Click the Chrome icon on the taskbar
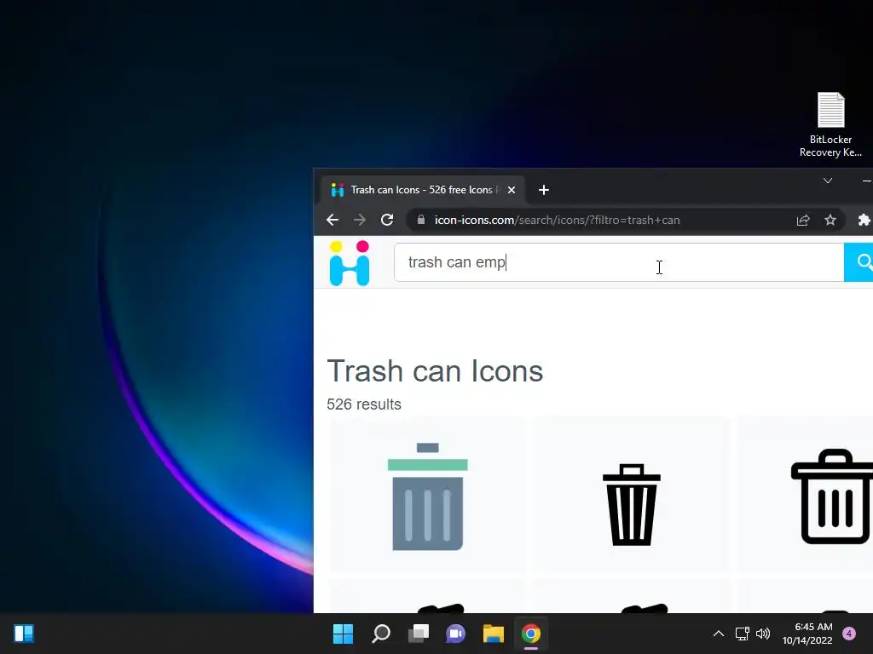The height and width of the screenshot is (654, 873). point(530,634)
